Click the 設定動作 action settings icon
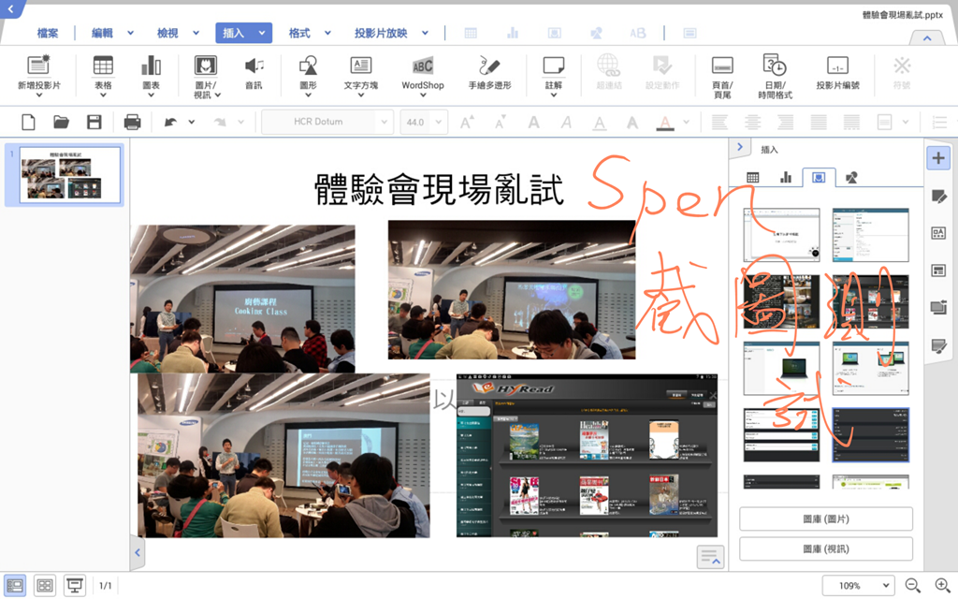The width and height of the screenshot is (958, 599). [x=662, y=73]
